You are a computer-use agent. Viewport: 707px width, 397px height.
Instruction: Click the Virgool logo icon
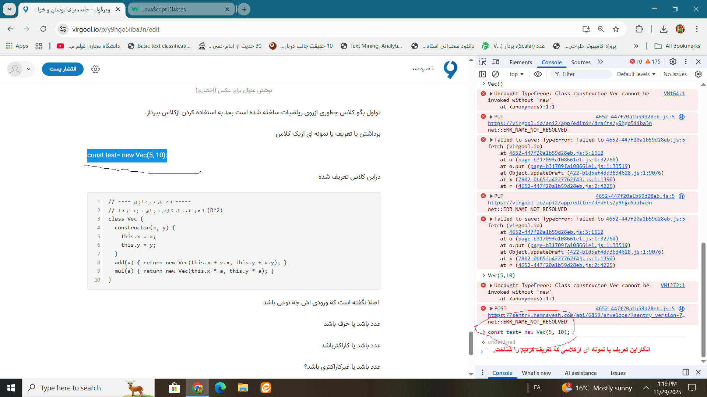(450, 69)
